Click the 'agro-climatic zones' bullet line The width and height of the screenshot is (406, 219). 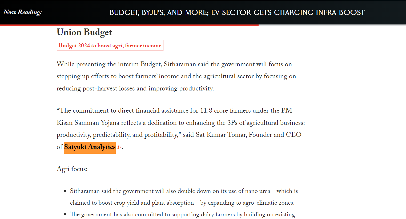[x=182, y=203]
